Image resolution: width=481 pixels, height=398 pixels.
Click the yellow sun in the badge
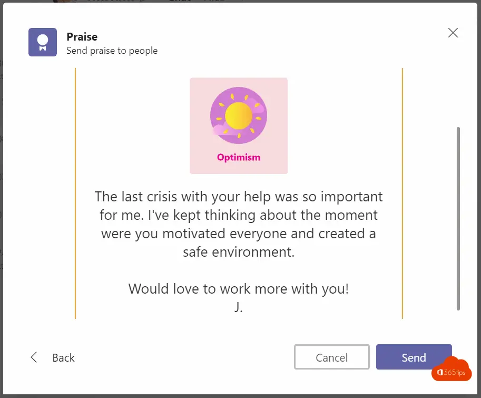click(239, 115)
